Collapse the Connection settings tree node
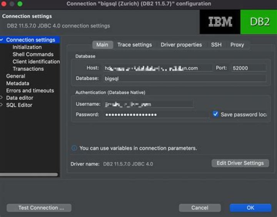This screenshot has height=217, width=277. coord(2,40)
